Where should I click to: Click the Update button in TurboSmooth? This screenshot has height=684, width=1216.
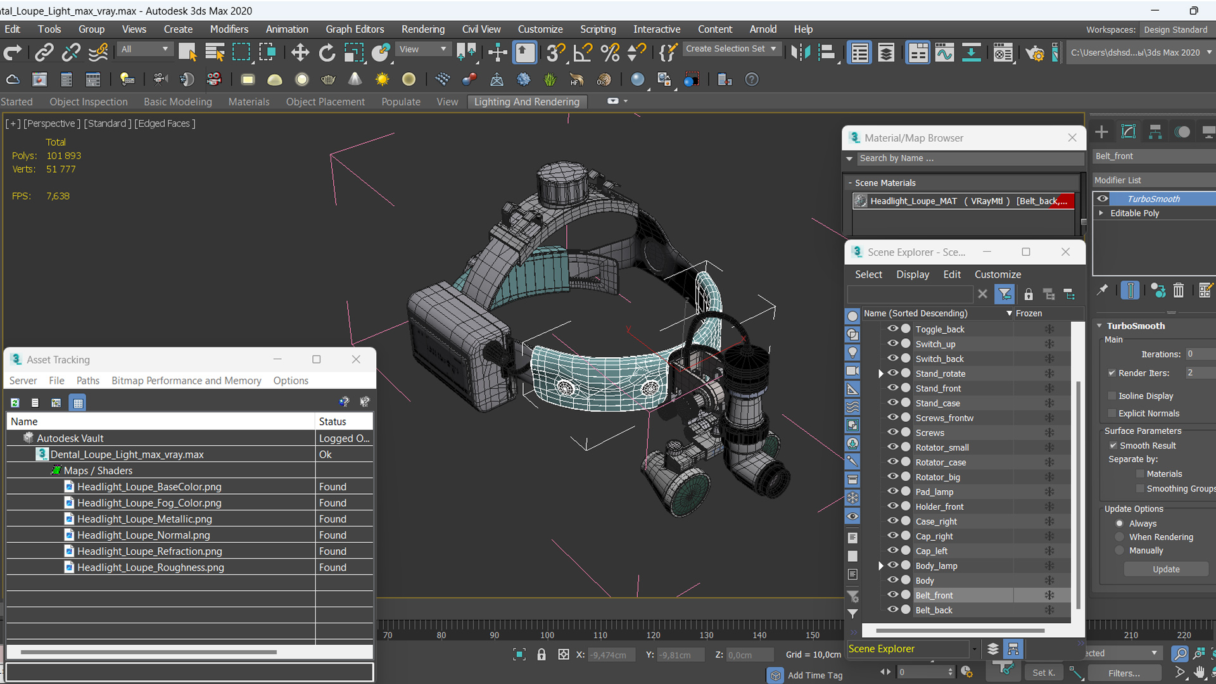pos(1166,569)
